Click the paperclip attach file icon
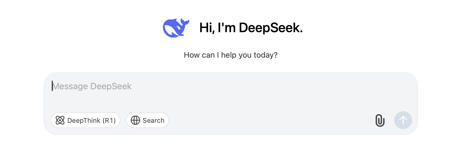The image size is (461, 158). tap(380, 120)
